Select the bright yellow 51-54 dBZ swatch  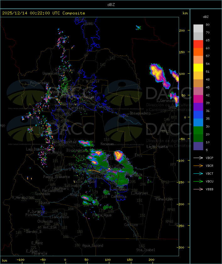(198, 67)
